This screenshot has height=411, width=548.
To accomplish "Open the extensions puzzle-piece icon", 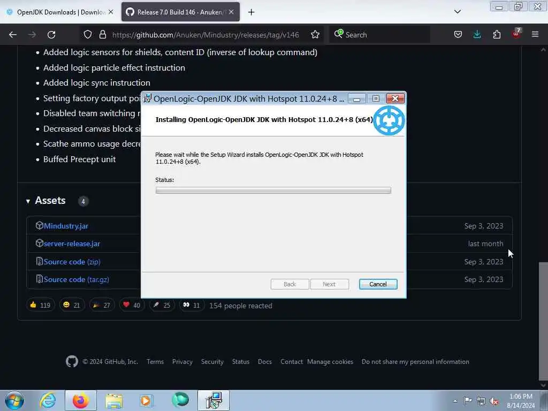I will click(497, 35).
